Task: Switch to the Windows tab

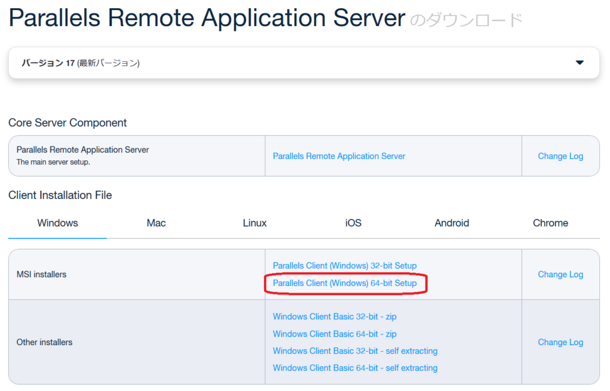Action: [58, 223]
